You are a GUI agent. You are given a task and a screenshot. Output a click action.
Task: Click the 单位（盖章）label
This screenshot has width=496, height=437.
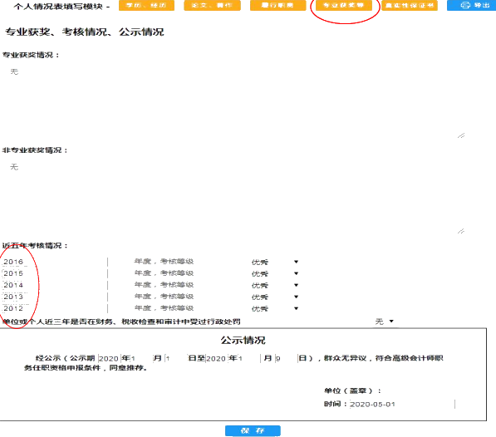tap(352, 390)
